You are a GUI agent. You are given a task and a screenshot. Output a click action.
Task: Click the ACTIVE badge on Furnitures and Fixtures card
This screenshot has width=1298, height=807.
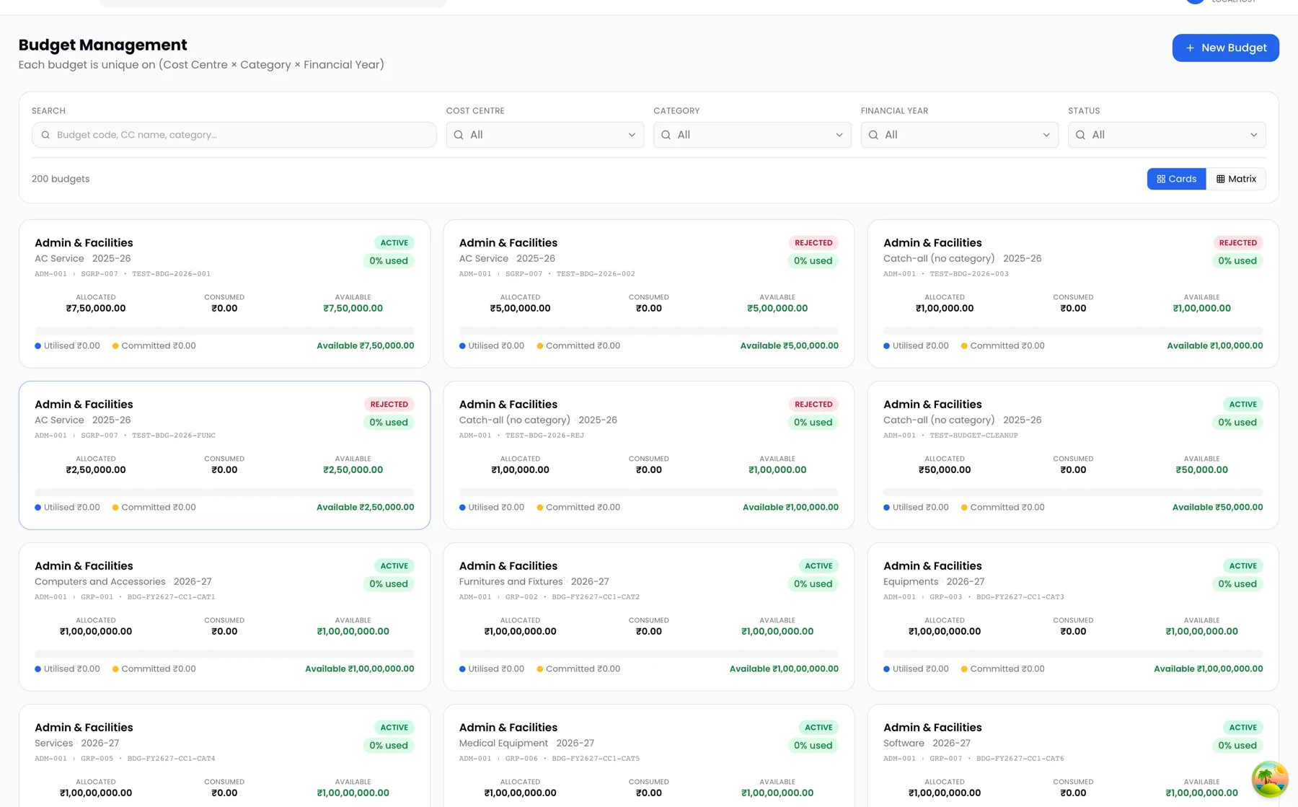point(818,566)
